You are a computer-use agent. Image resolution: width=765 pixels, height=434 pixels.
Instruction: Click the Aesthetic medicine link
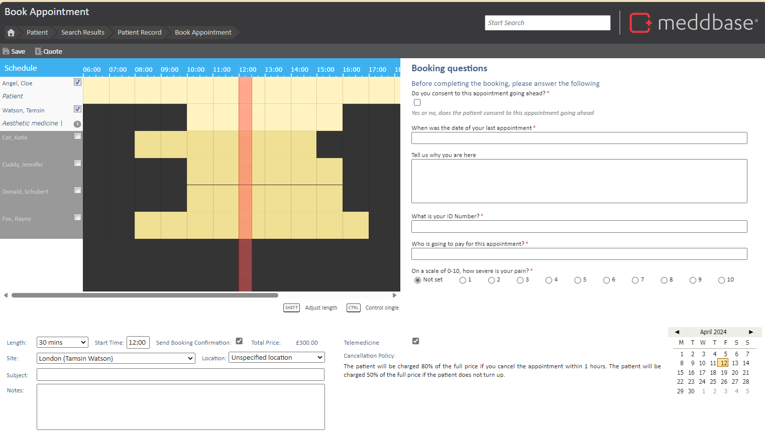[30, 123]
